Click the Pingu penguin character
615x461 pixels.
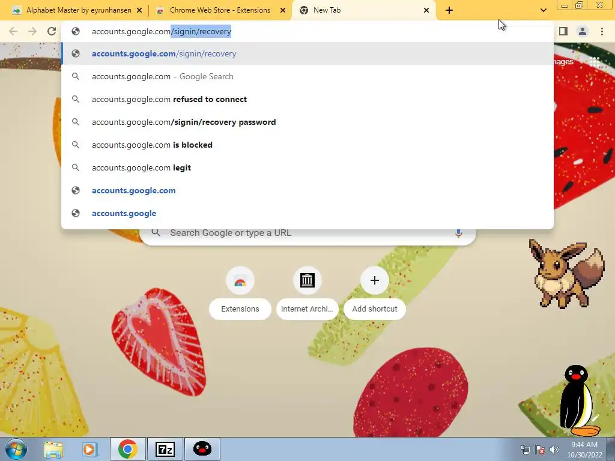[578, 400]
